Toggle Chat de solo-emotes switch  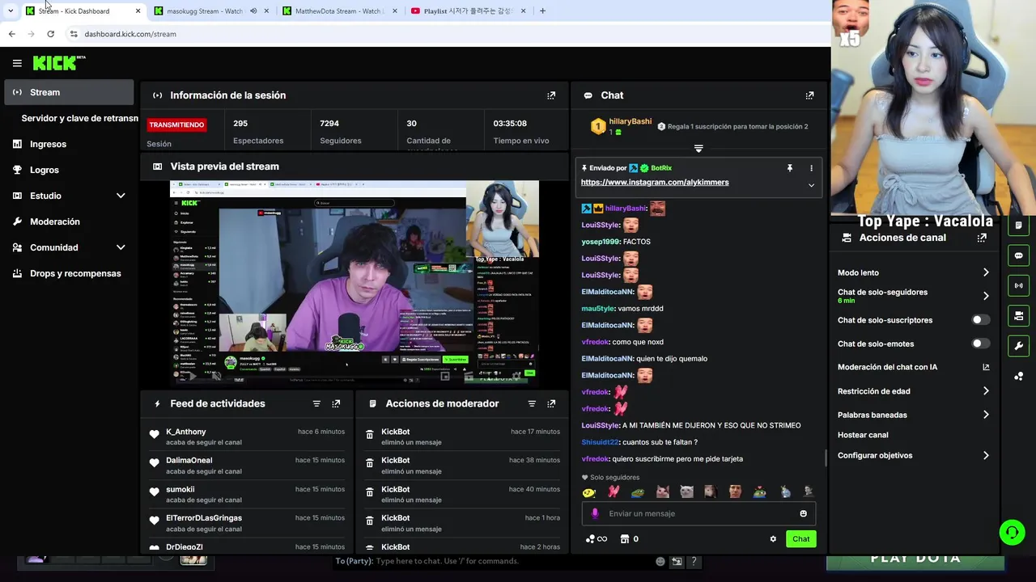pyautogui.click(x=980, y=344)
